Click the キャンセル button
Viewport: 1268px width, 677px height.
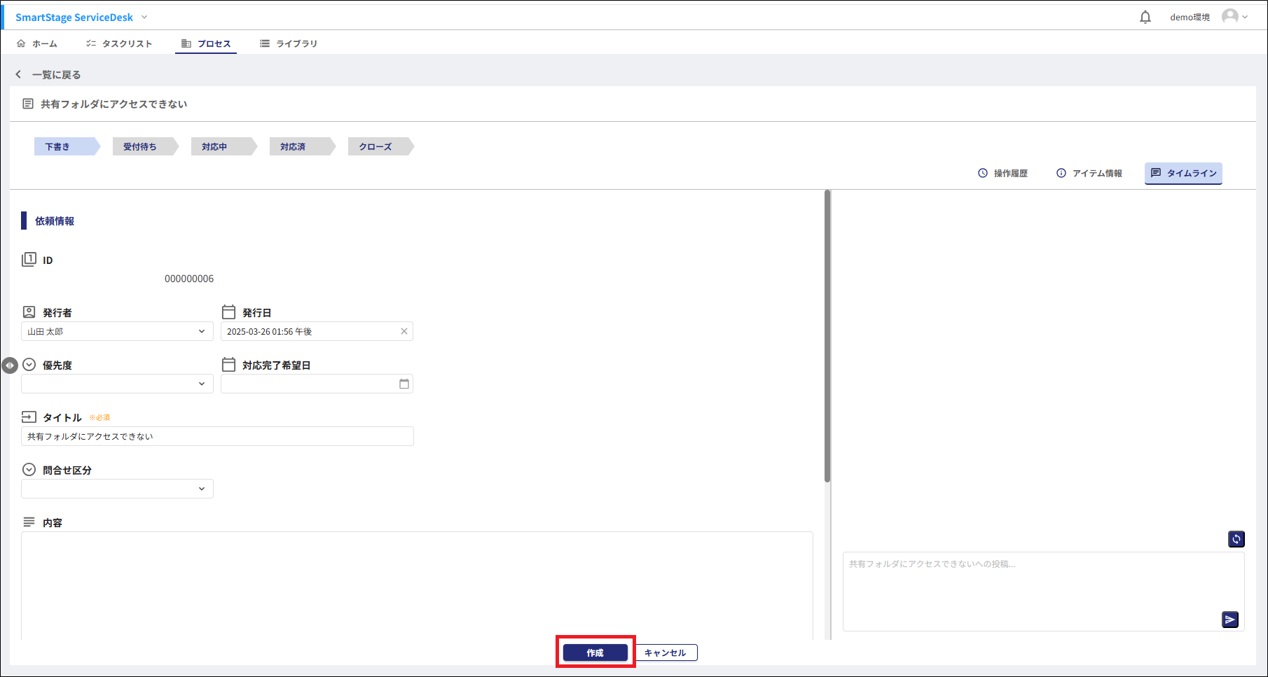[665, 652]
